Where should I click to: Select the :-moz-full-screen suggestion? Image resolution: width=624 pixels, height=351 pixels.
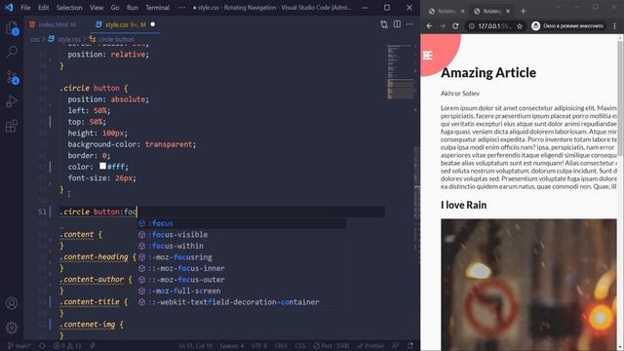242,291
